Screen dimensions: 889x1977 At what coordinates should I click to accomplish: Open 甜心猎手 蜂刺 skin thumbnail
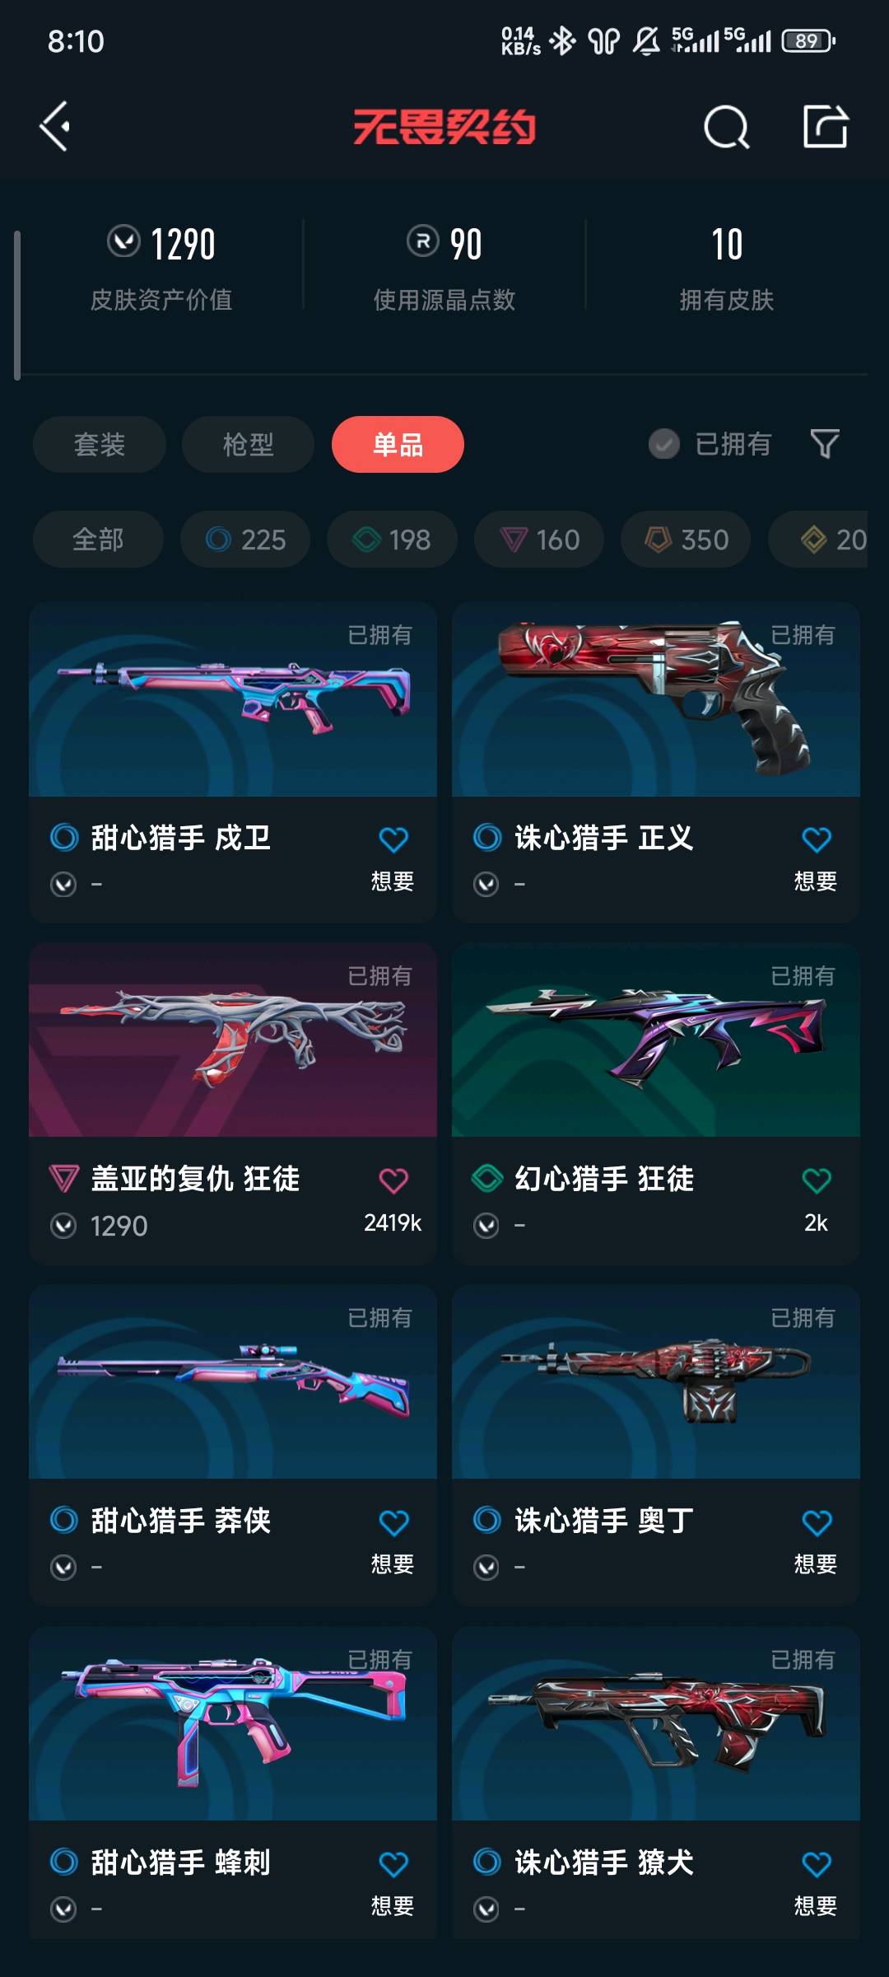[x=233, y=1723]
